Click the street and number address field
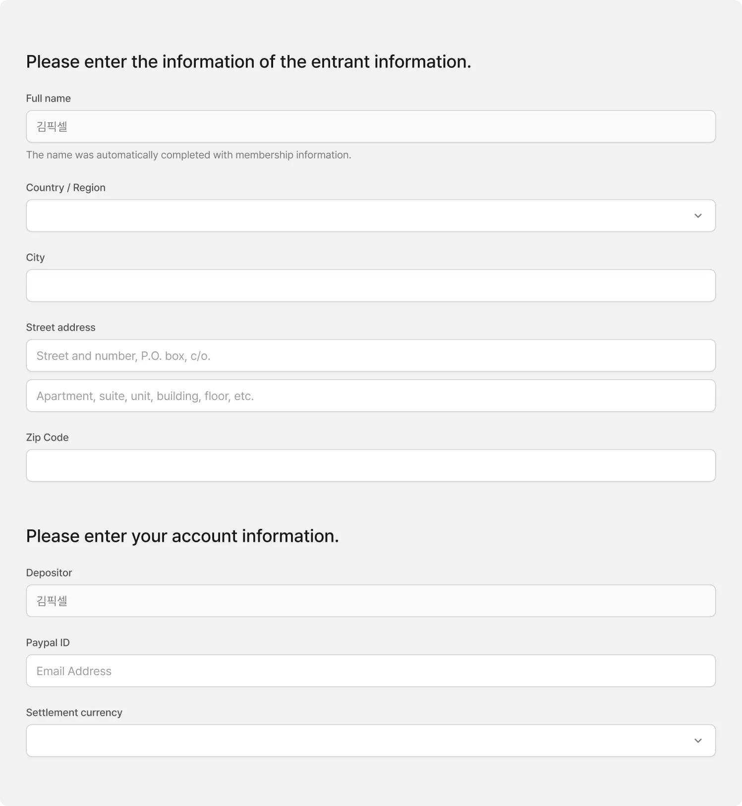 (370, 355)
